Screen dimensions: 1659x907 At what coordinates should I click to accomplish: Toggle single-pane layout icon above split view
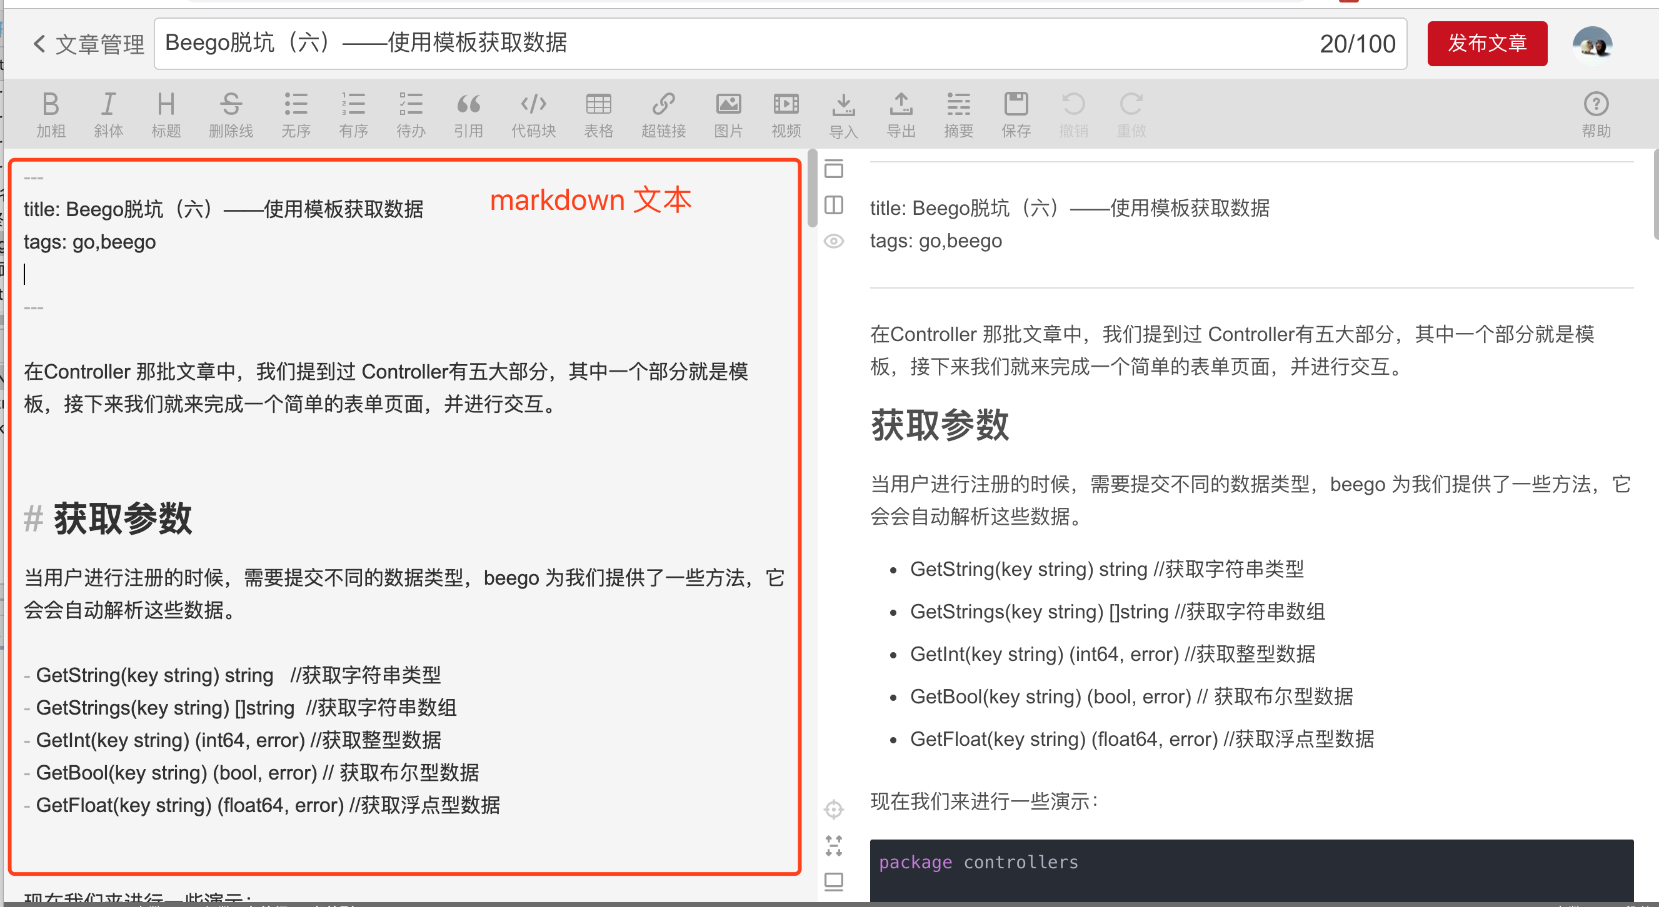pos(833,169)
